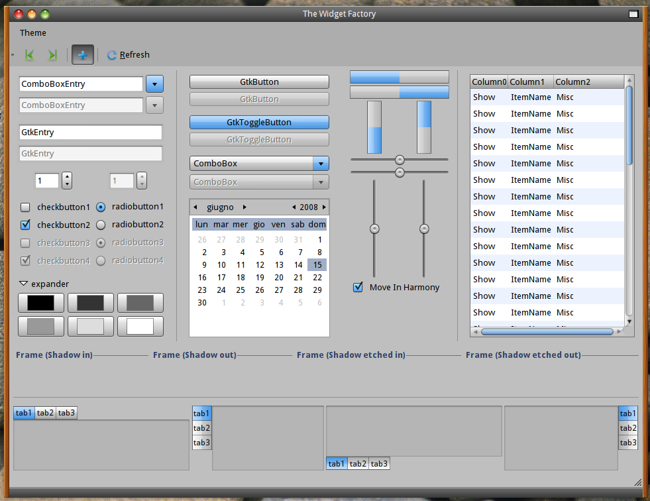Viewport: 650px width, 501px height.
Task: Open the active ComboBox dropdown
Action: click(x=259, y=164)
